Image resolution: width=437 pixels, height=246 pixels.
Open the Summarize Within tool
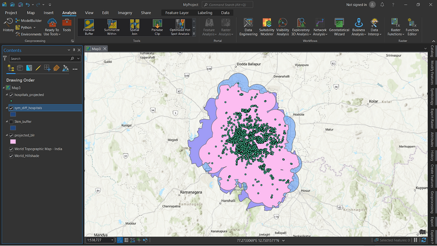[x=112, y=27]
